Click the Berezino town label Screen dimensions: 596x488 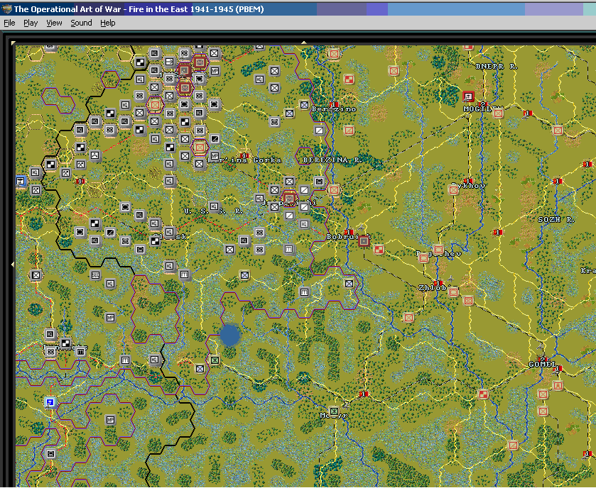[334, 109]
